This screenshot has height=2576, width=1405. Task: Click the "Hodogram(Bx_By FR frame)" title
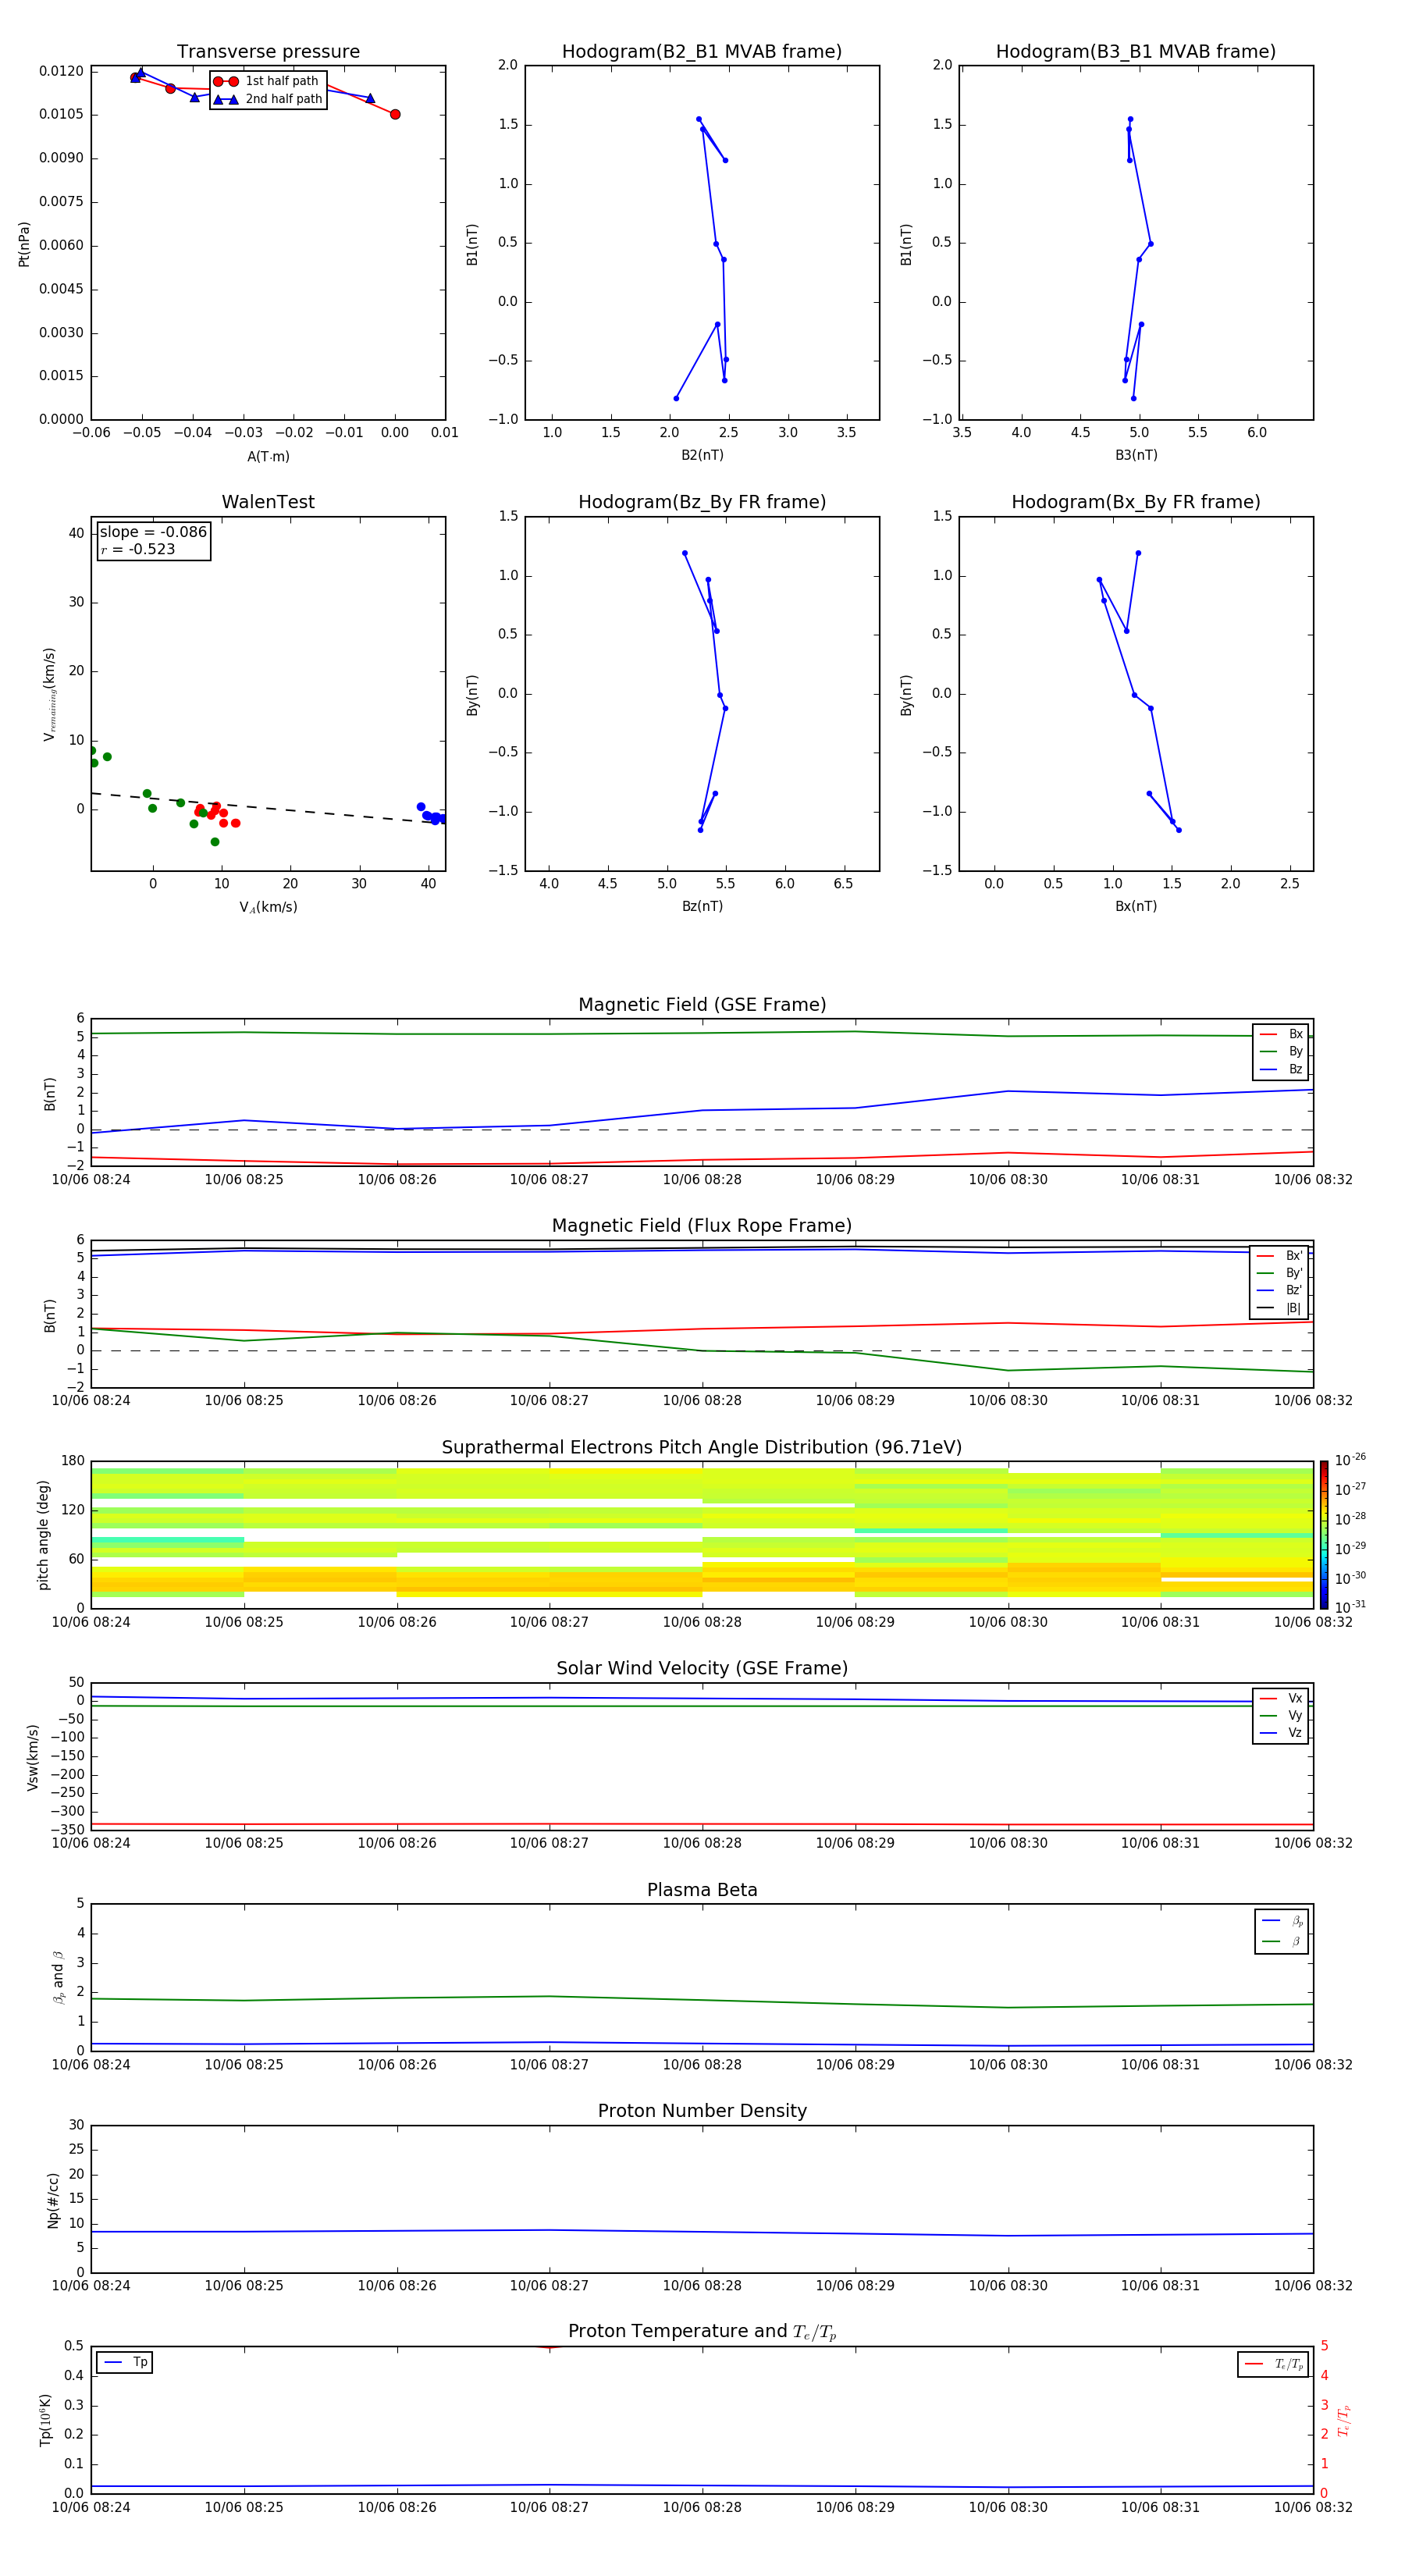[1136, 502]
